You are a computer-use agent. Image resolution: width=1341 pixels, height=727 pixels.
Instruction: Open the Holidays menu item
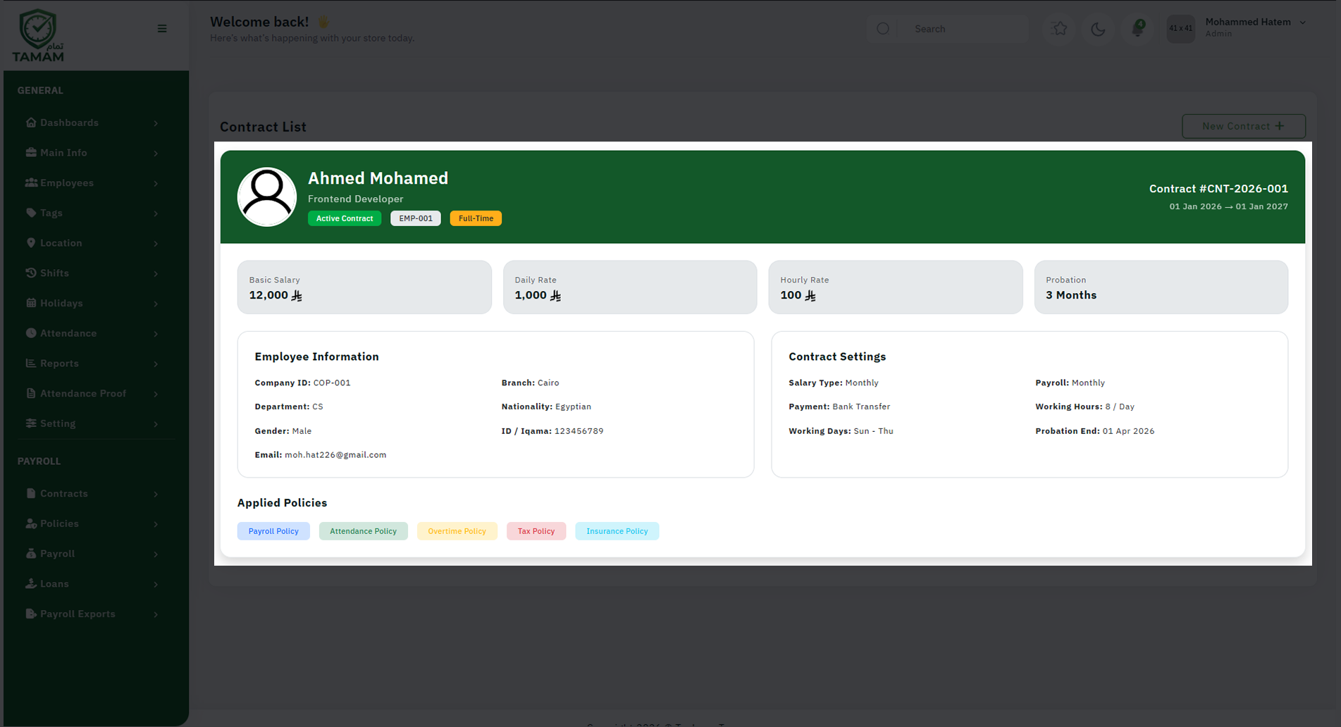[x=92, y=303]
